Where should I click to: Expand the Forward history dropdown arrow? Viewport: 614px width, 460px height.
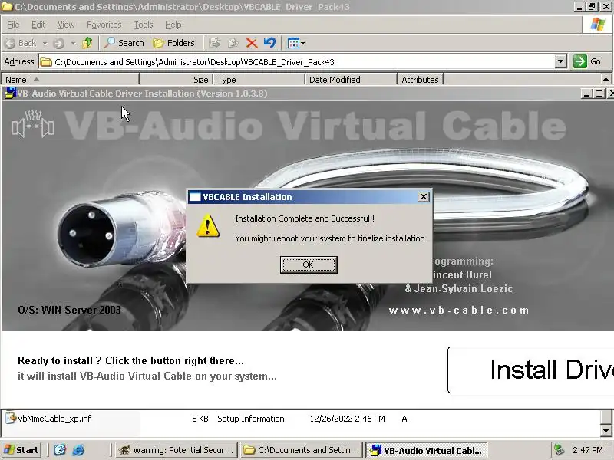[x=73, y=43]
